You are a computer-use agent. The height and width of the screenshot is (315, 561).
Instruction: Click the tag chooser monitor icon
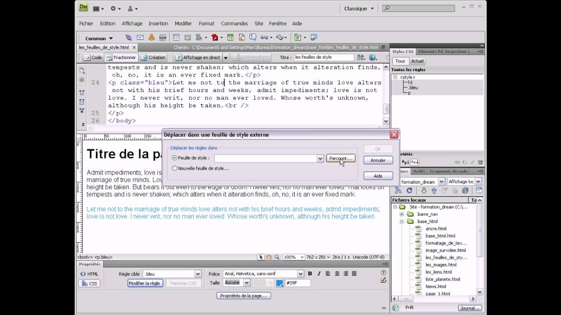pyautogui.click(x=314, y=38)
